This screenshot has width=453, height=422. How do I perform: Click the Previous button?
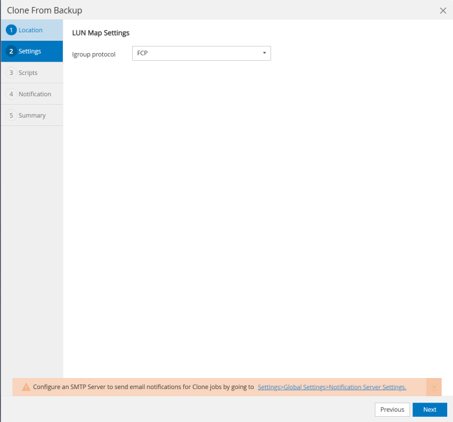pyautogui.click(x=392, y=410)
